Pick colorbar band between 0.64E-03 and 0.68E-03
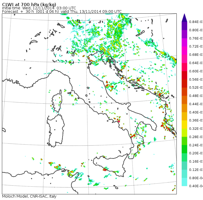203x200 pixels. (184, 59)
